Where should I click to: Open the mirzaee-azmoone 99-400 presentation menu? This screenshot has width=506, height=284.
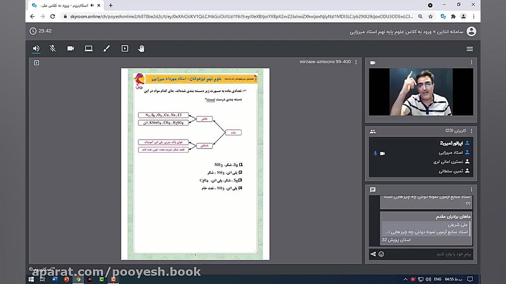[356, 62]
